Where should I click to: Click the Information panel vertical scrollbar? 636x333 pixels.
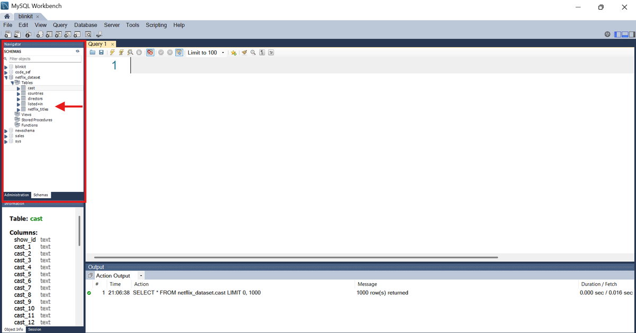coord(79,231)
